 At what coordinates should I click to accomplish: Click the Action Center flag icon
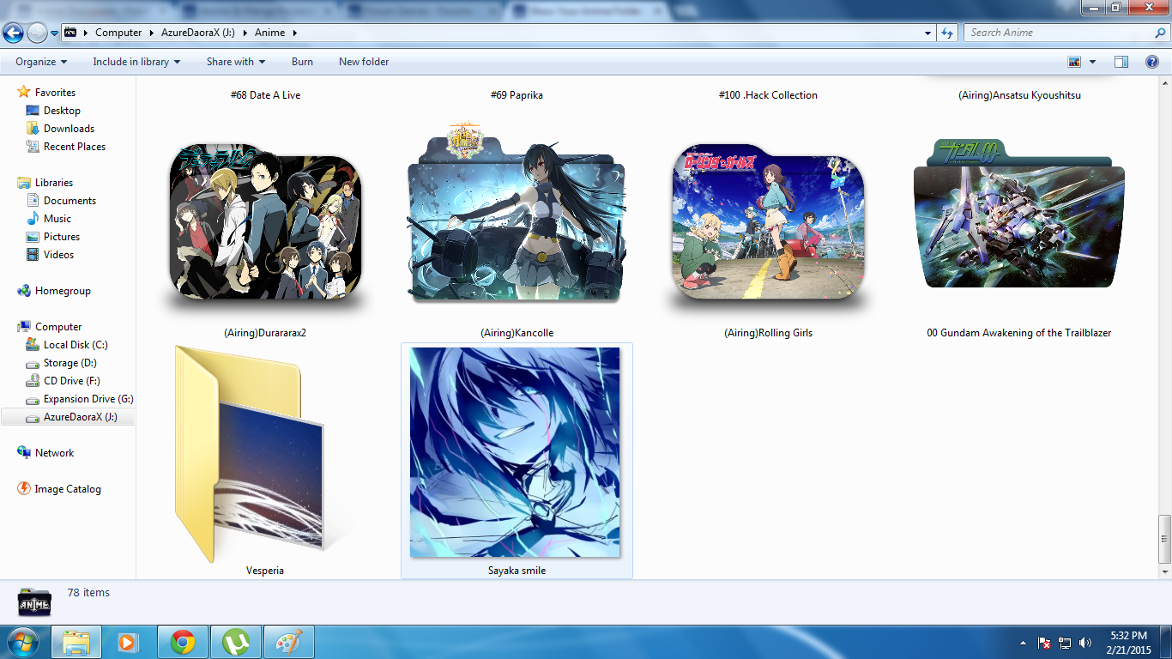coord(1044,643)
